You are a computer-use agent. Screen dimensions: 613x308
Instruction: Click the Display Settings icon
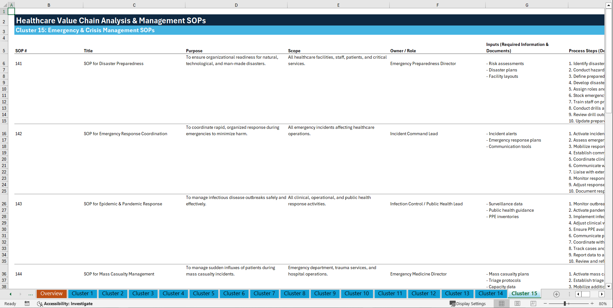point(452,304)
